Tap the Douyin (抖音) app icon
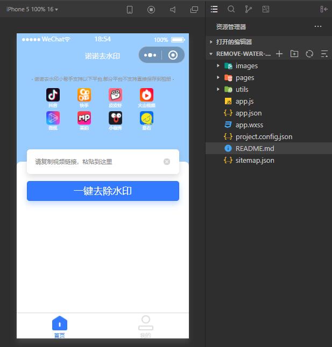This screenshot has height=347, width=332. [x=53, y=95]
